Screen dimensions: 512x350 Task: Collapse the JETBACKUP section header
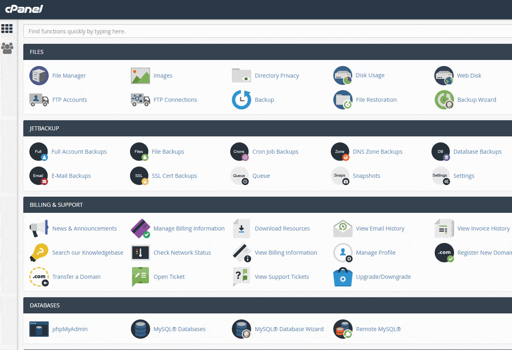click(x=268, y=128)
